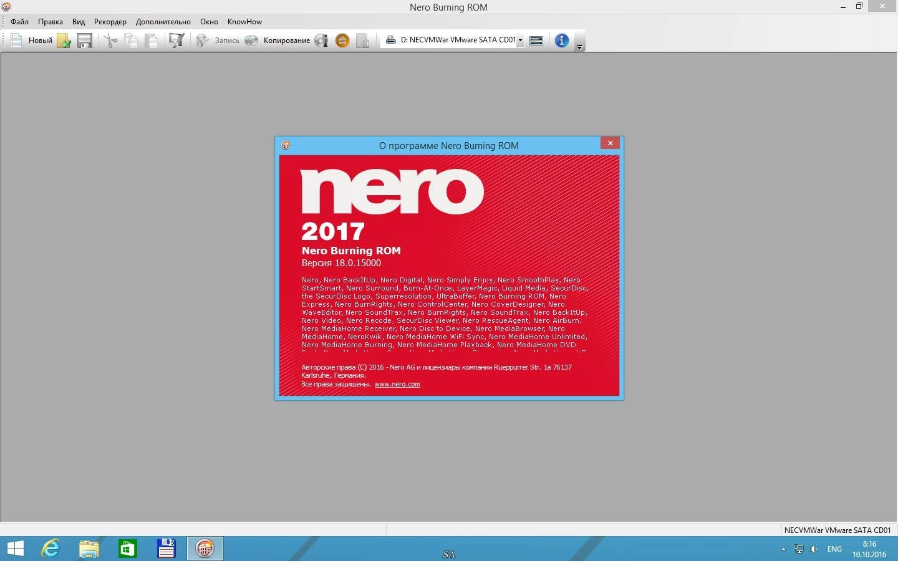Image resolution: width=898 pixels, height=561 pixels.
Task: Click the grayed cover designer icon after Eject
Action: pos(363,41)
